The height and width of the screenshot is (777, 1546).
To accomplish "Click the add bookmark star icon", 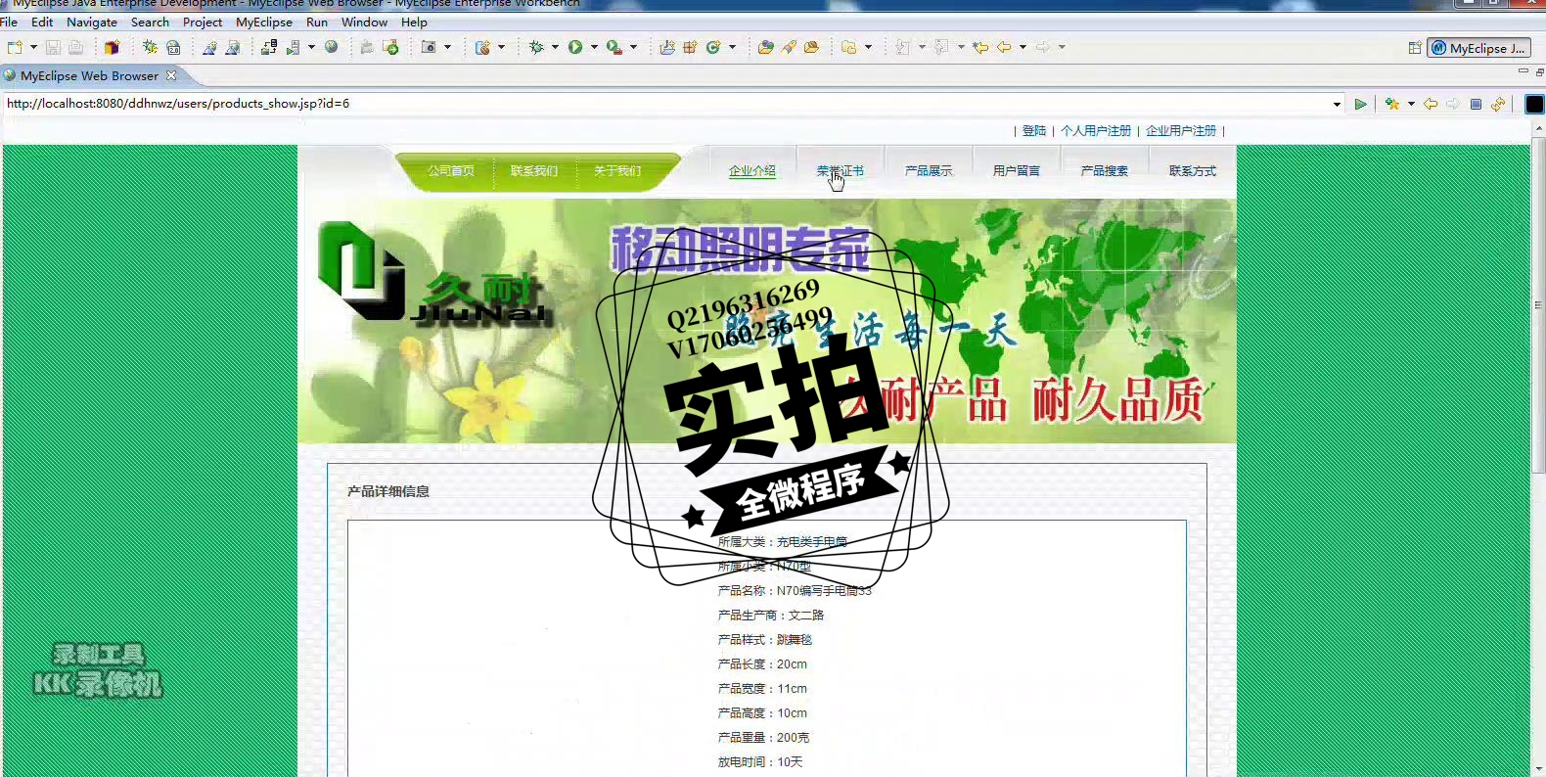I will (x=1392, y=104).
